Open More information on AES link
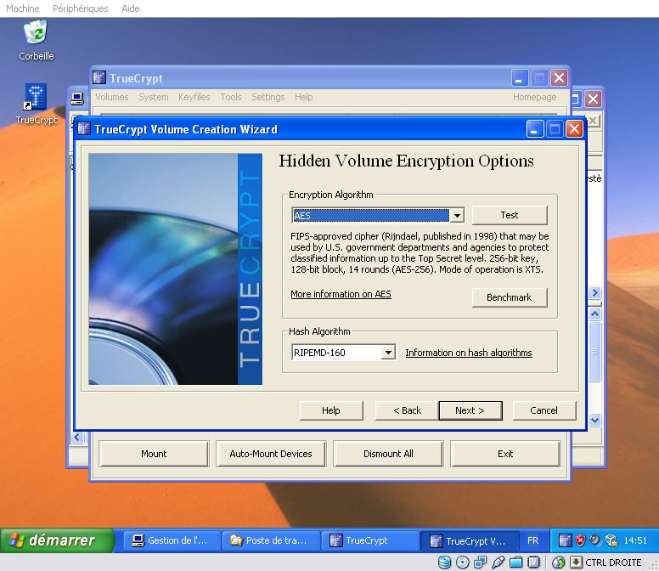This screenshot has width=659, height=571. [341, 294]
